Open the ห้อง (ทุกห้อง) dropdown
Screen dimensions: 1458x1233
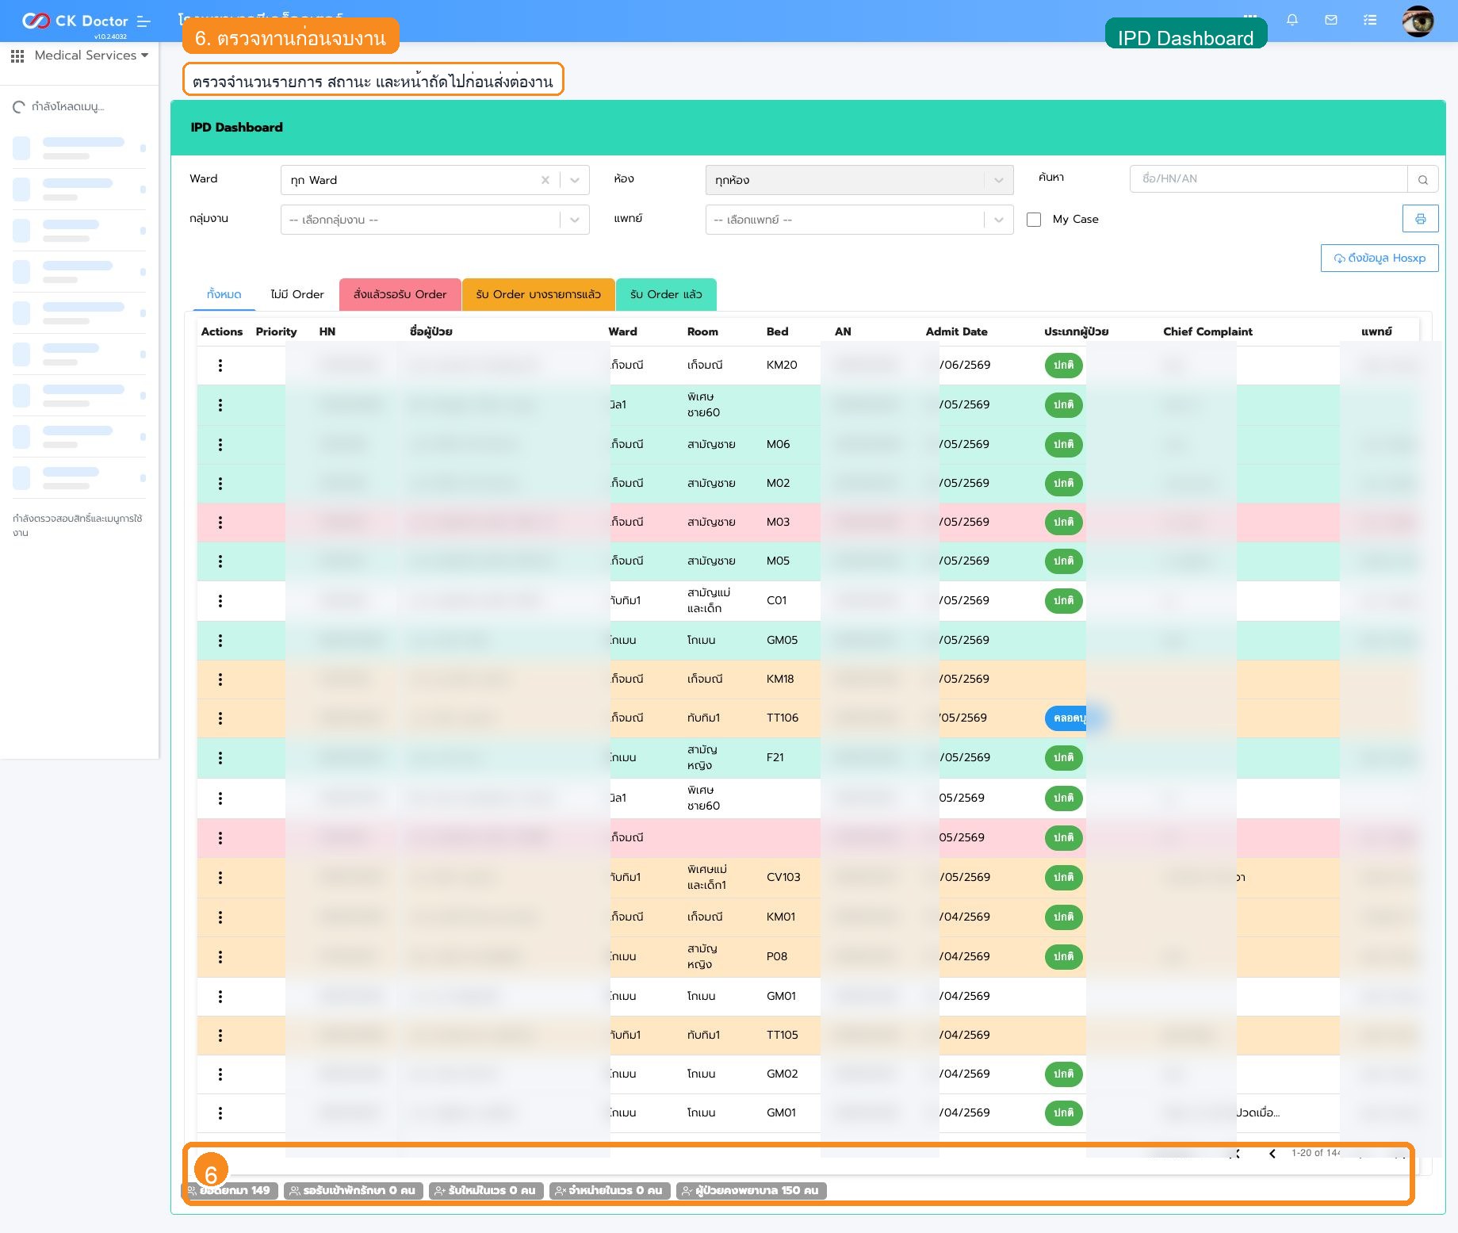tap(859, 180)
